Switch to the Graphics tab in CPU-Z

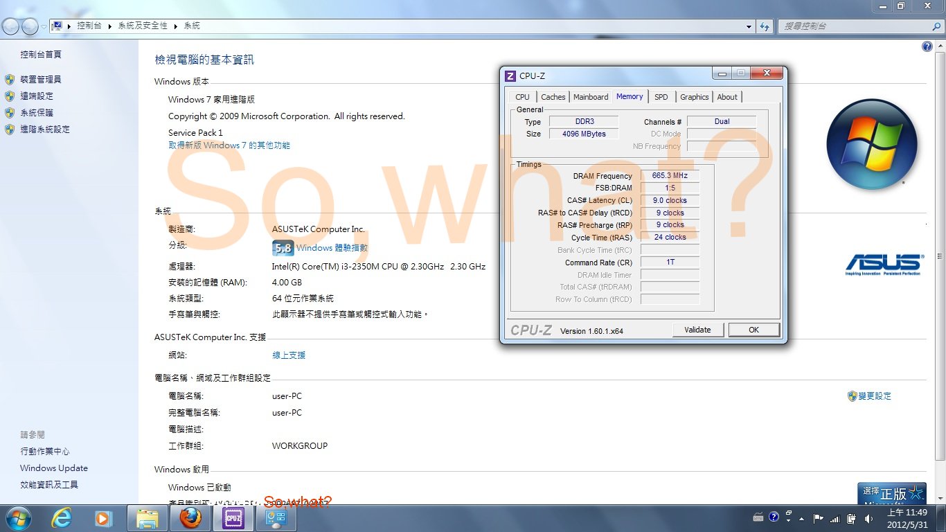click(694, 97)
